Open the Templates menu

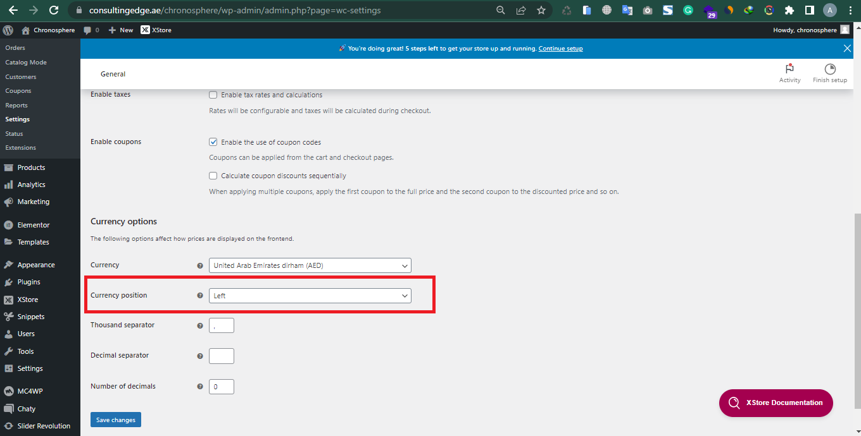point(33,242)
